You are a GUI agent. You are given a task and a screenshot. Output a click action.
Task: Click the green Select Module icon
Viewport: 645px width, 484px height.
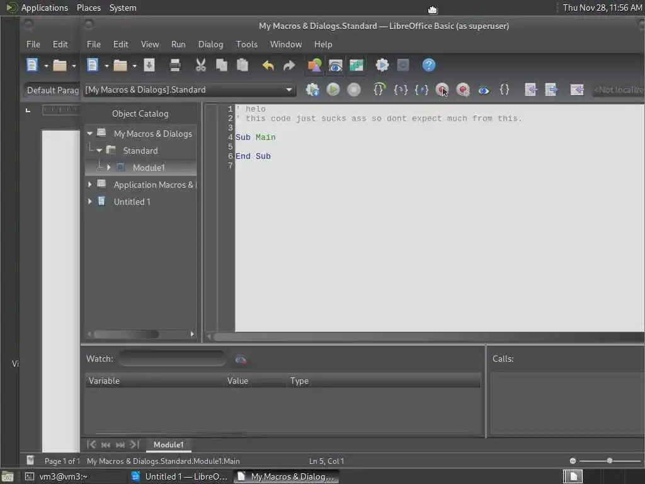pyautogui.click(x=357, y=65)
